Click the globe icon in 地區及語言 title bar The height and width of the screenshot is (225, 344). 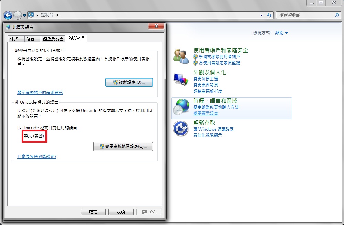(x=8, y=27)
